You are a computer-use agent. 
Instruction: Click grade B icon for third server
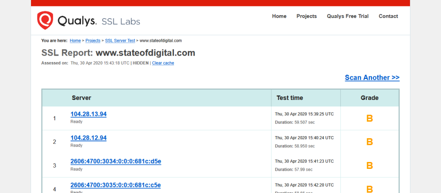(369, 165)
